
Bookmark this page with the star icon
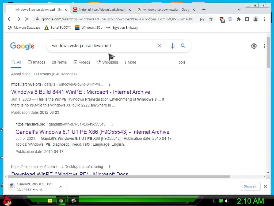(211, 19)
